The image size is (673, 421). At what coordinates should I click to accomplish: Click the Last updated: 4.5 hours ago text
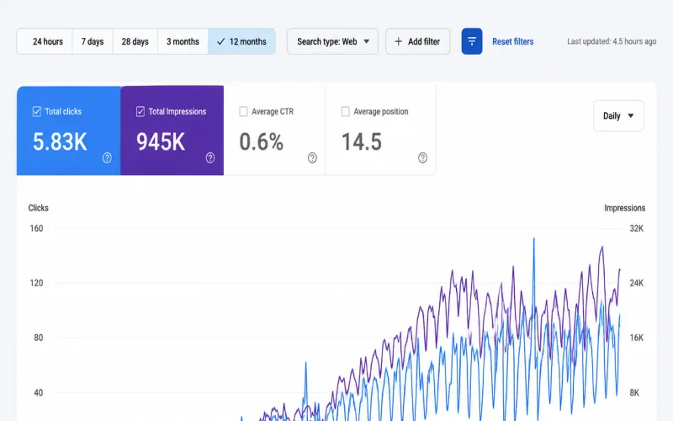tap(612, 41)
